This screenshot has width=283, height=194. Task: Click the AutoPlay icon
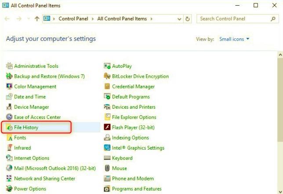point(107,66)
